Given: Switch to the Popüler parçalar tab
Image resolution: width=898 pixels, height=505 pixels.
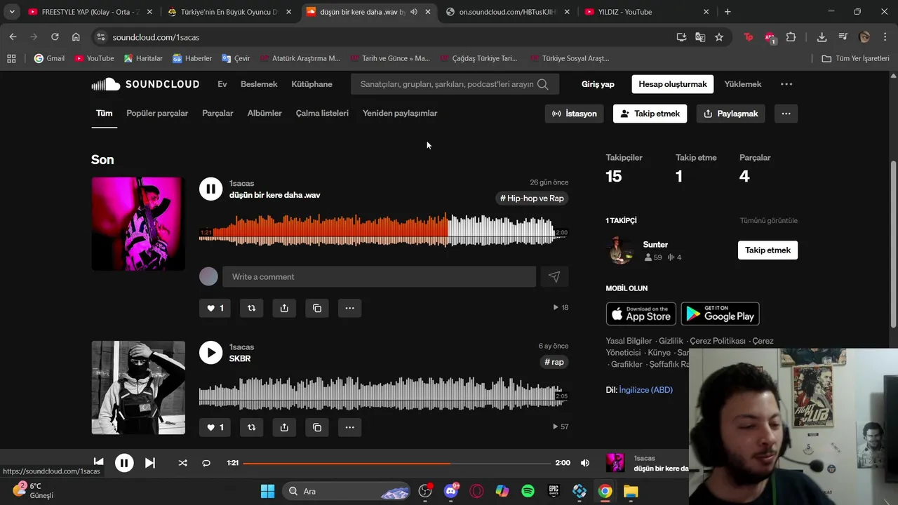Looking at the screenshot, I should point(157,113).
